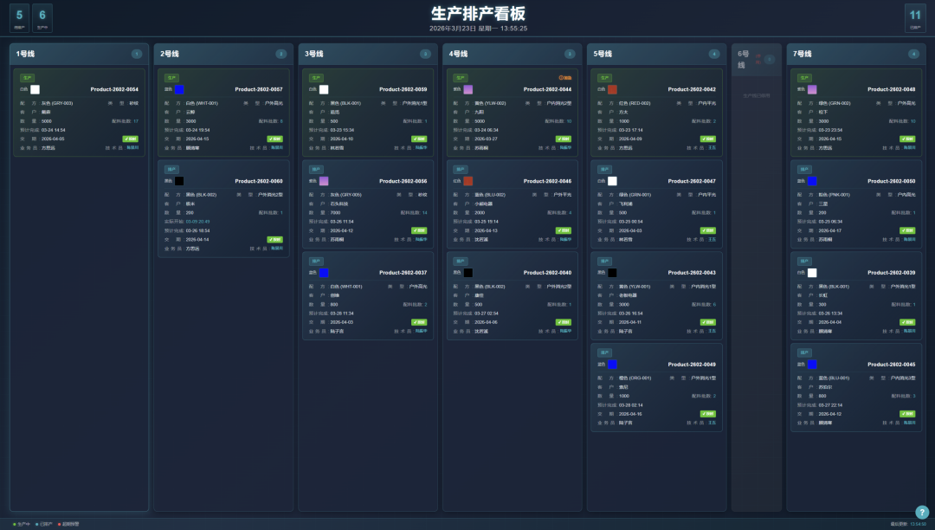Click the 待排产 counter tile showing 5
The image size is (935, 530).
19,17
